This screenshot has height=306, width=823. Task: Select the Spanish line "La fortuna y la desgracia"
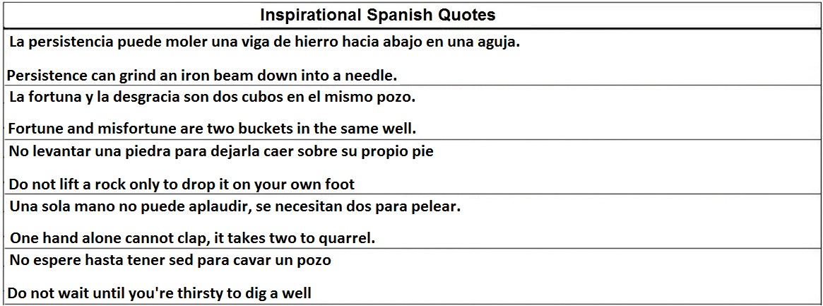212,97
